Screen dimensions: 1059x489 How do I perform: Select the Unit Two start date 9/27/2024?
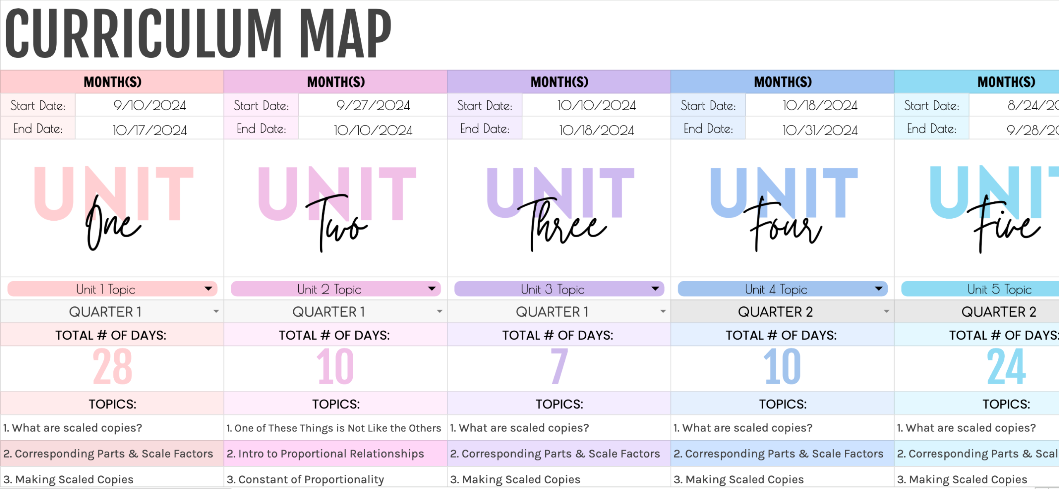(x=373, y=105)
